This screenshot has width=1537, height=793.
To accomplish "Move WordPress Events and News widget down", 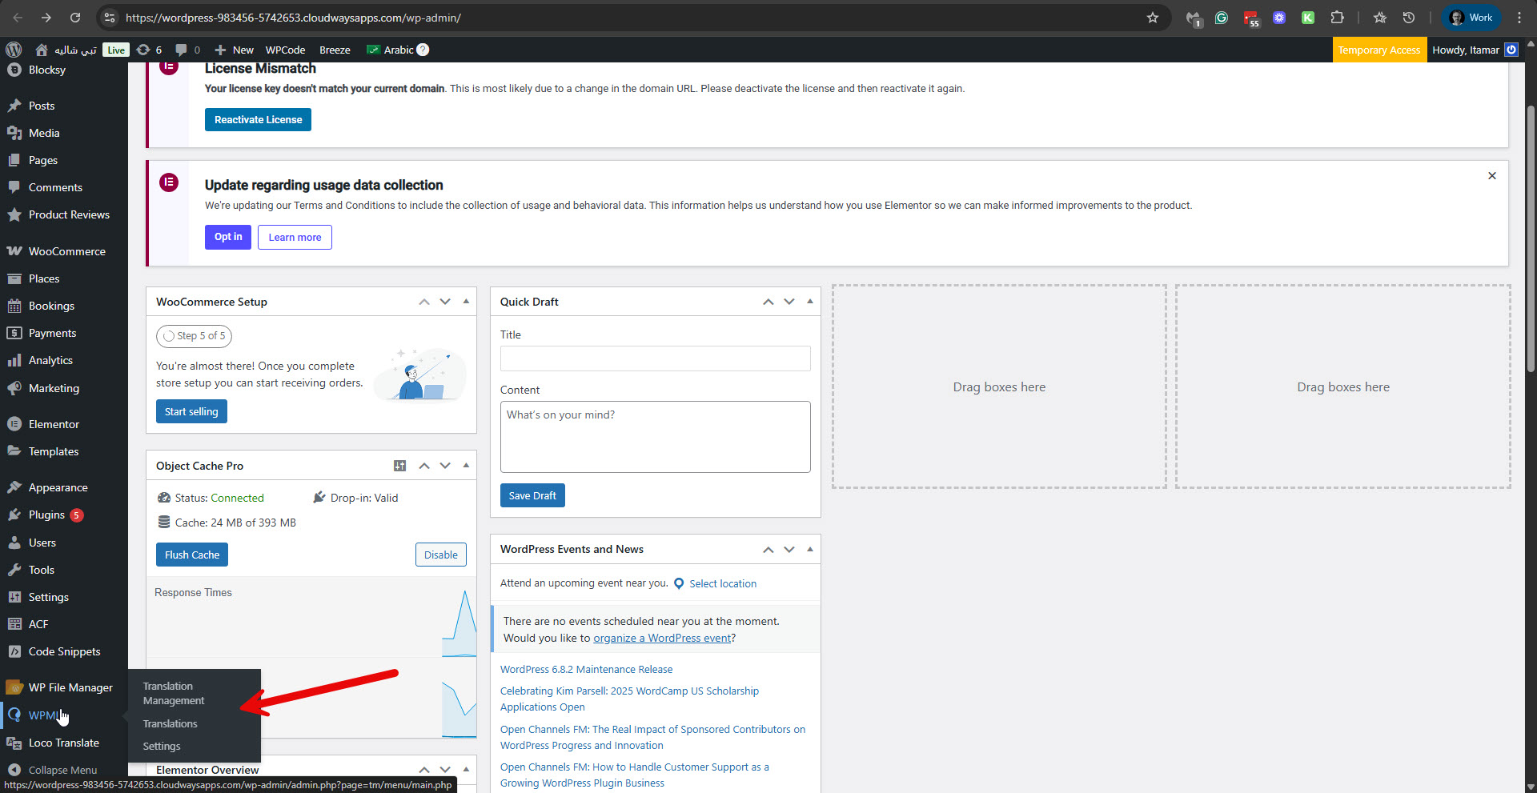I will pyautogui.click(x=789, y=549).
